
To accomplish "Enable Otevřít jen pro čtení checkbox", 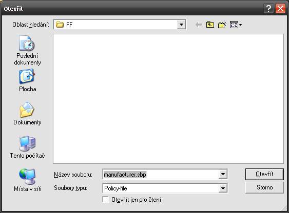I will (105, 200).
